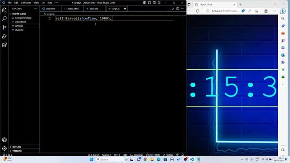This screenshot has width=290, height=163.
Task: Add page to favorites in Edge
Action: pos(256,11)
